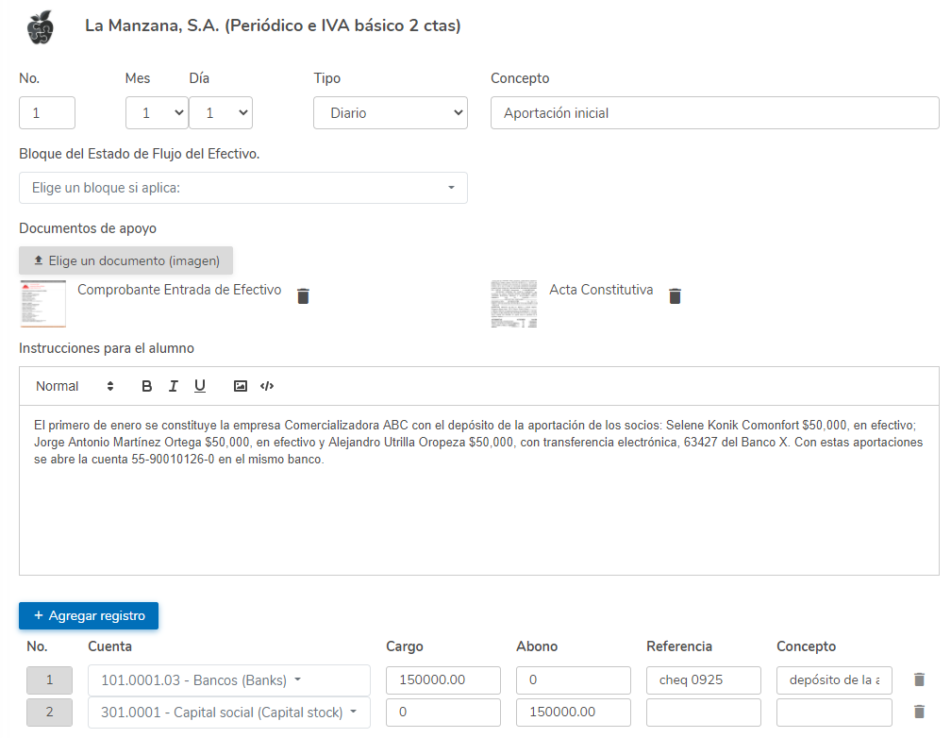This screenshot has height=738, width=951.
Task: Open code view in editor toolbar
Action: point(267,386)
